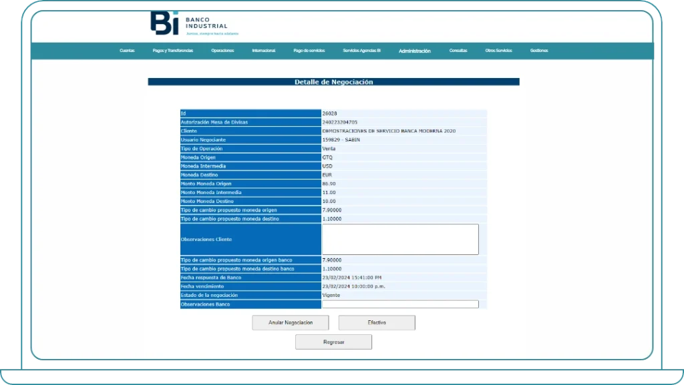Select the Operaciones menu item
The height and width of the screenshot is (385, 684).
click(222, 51)
